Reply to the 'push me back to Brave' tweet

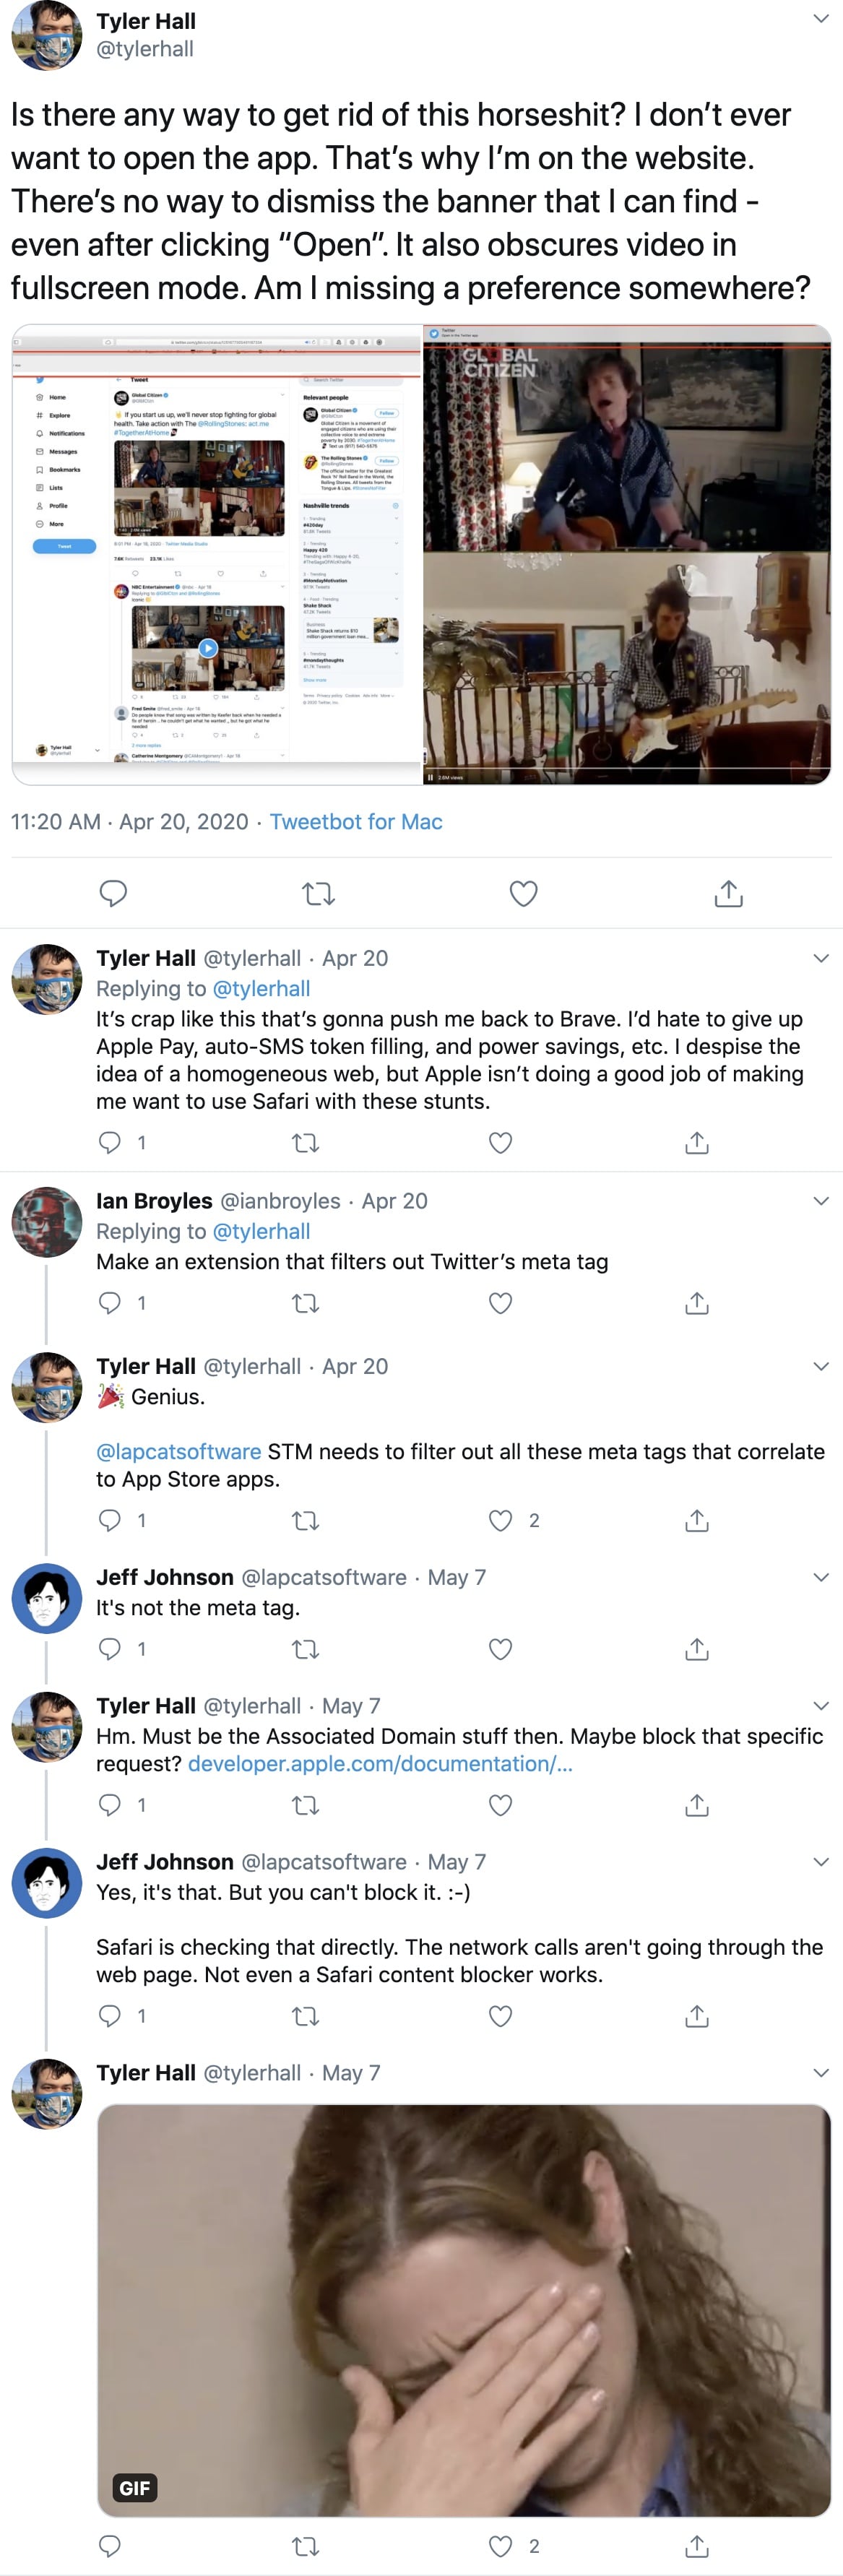click(x=110, y=1142)
